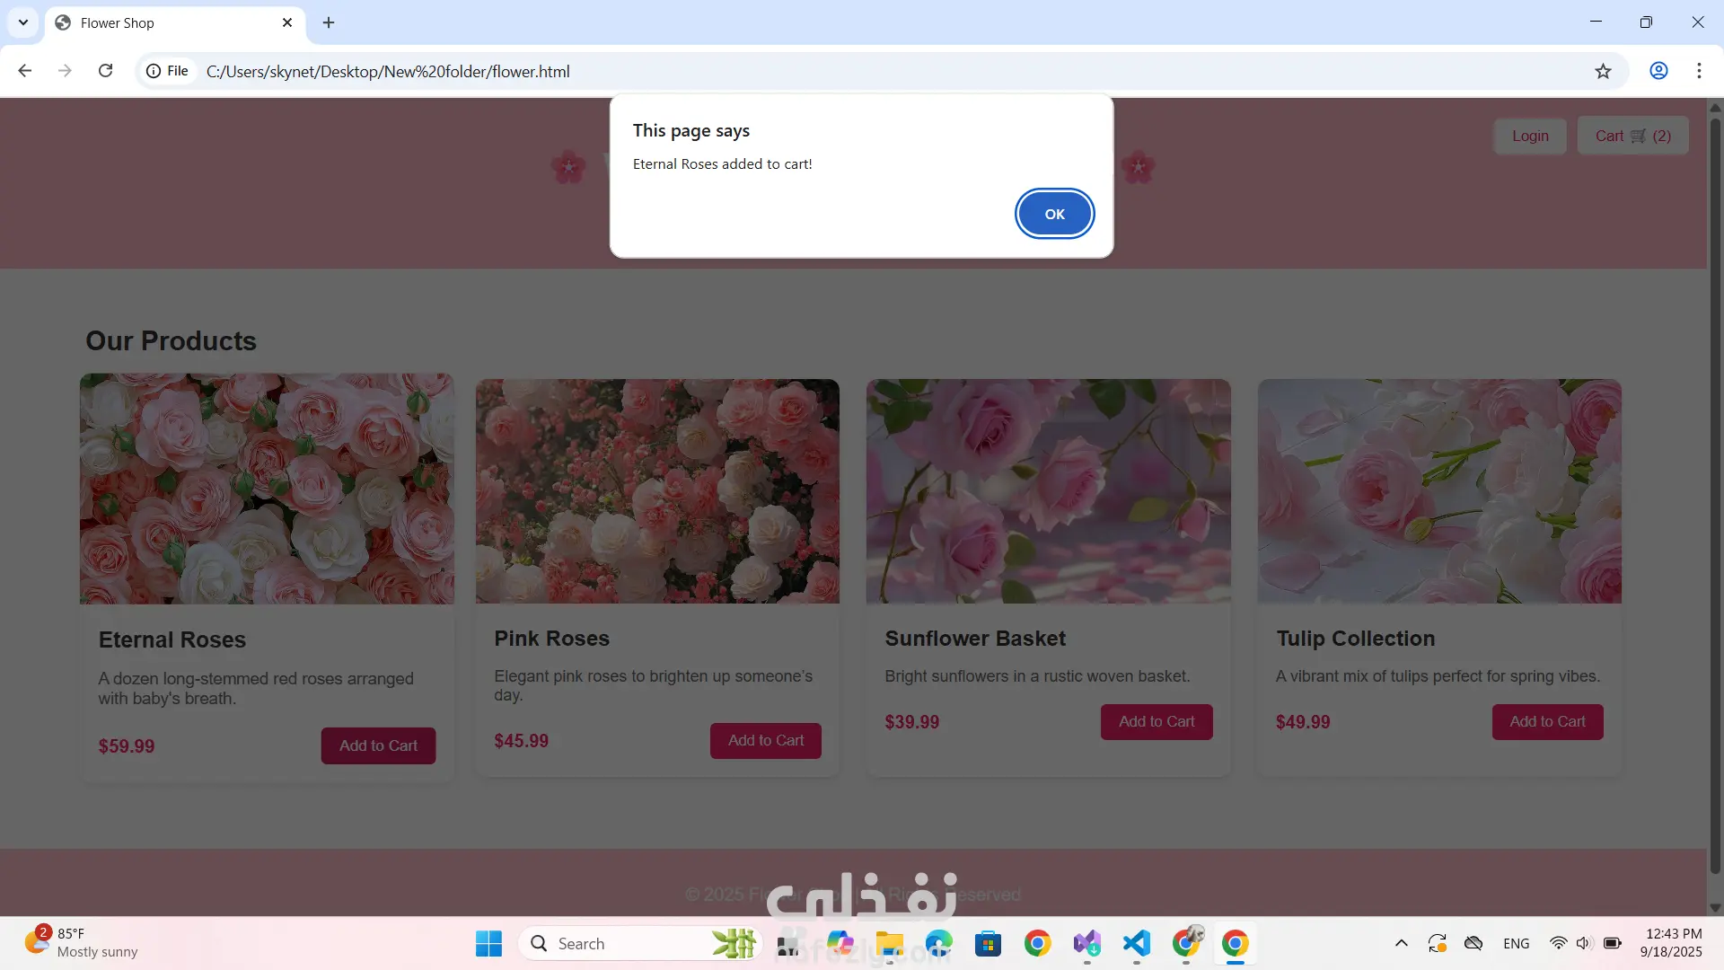Go back using browser back arrow
This screenshot has width=1724, height=970.
(25, 71)
